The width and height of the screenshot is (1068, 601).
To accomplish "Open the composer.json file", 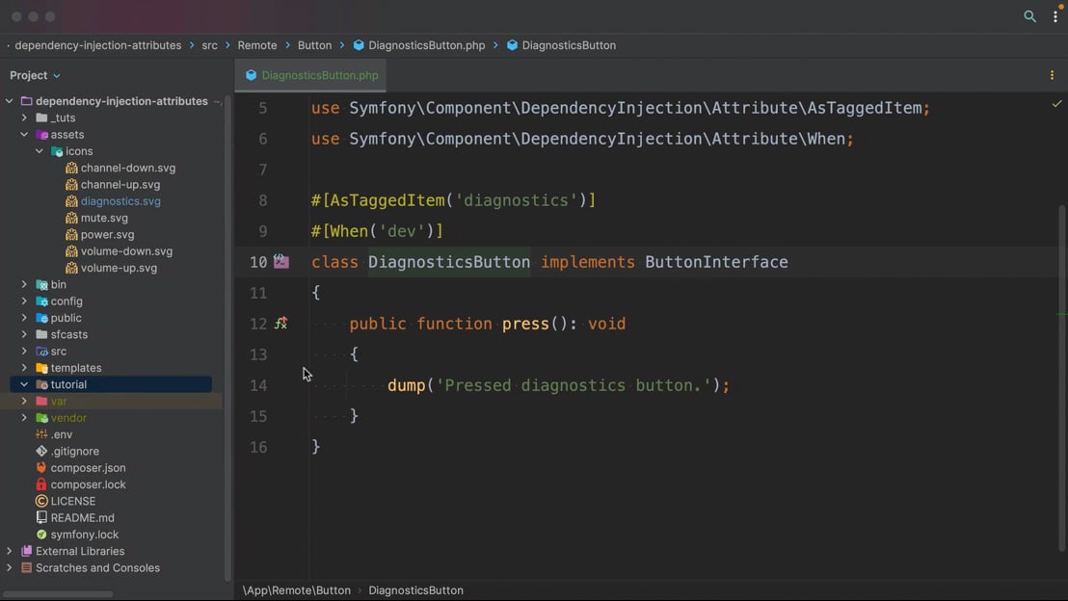I will tap(88, 468).
